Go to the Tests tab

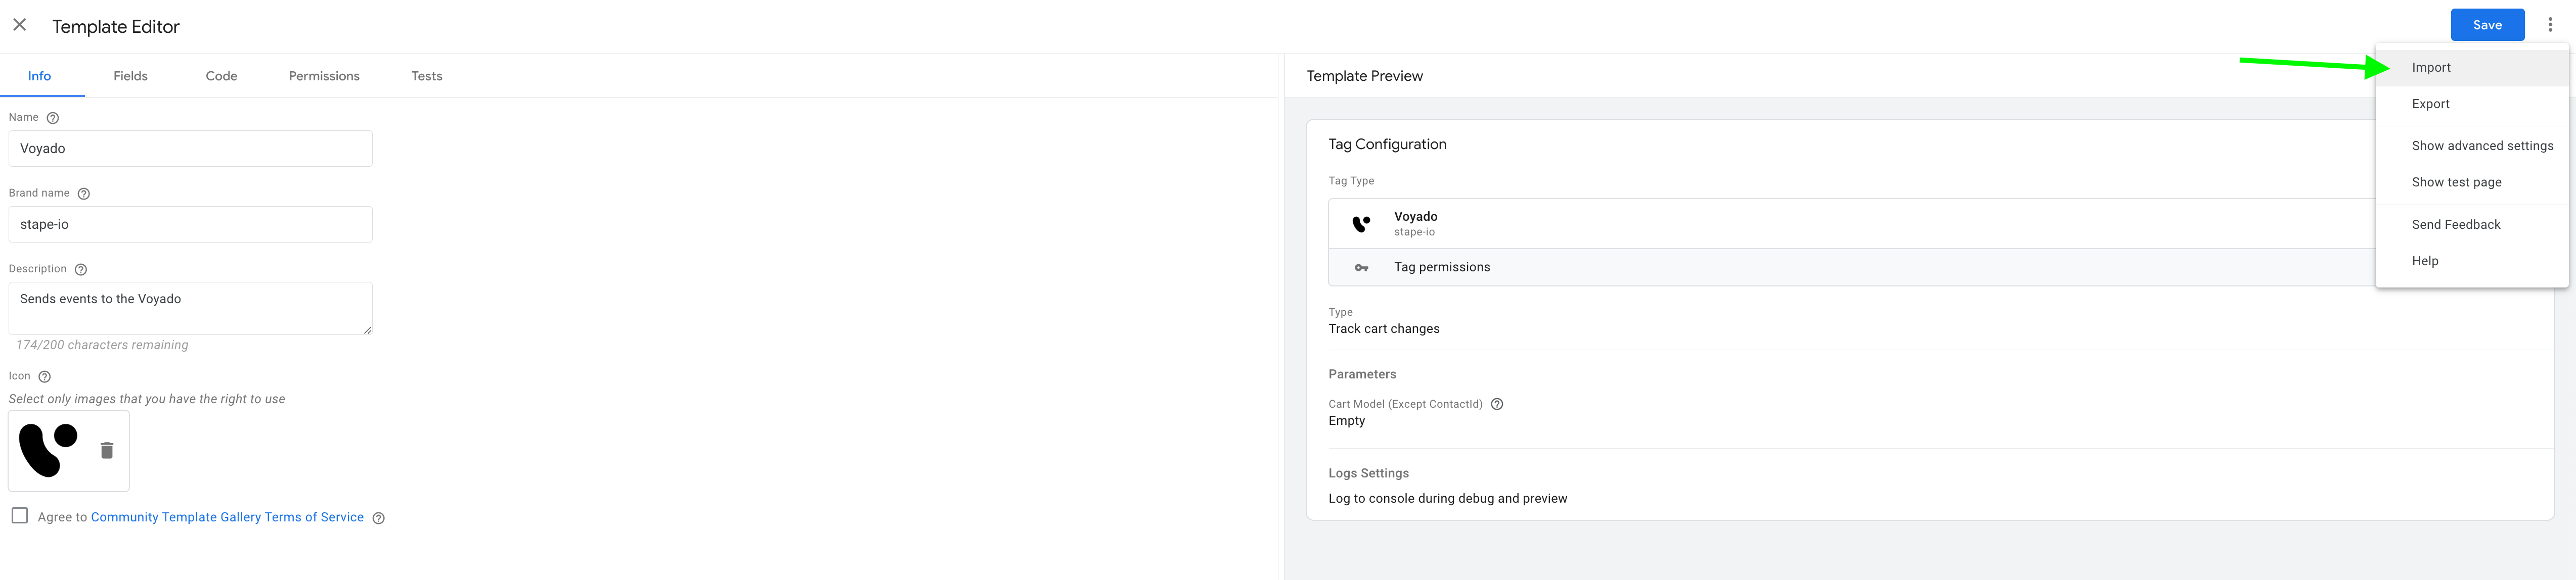(427, 76)
